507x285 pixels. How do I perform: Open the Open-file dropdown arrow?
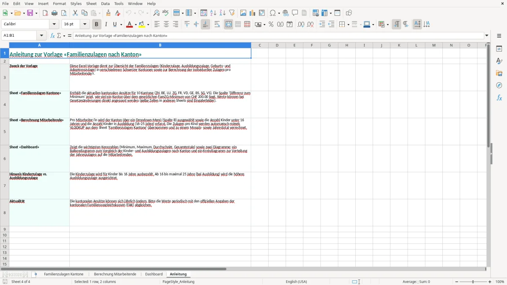(x=23, y=13)
